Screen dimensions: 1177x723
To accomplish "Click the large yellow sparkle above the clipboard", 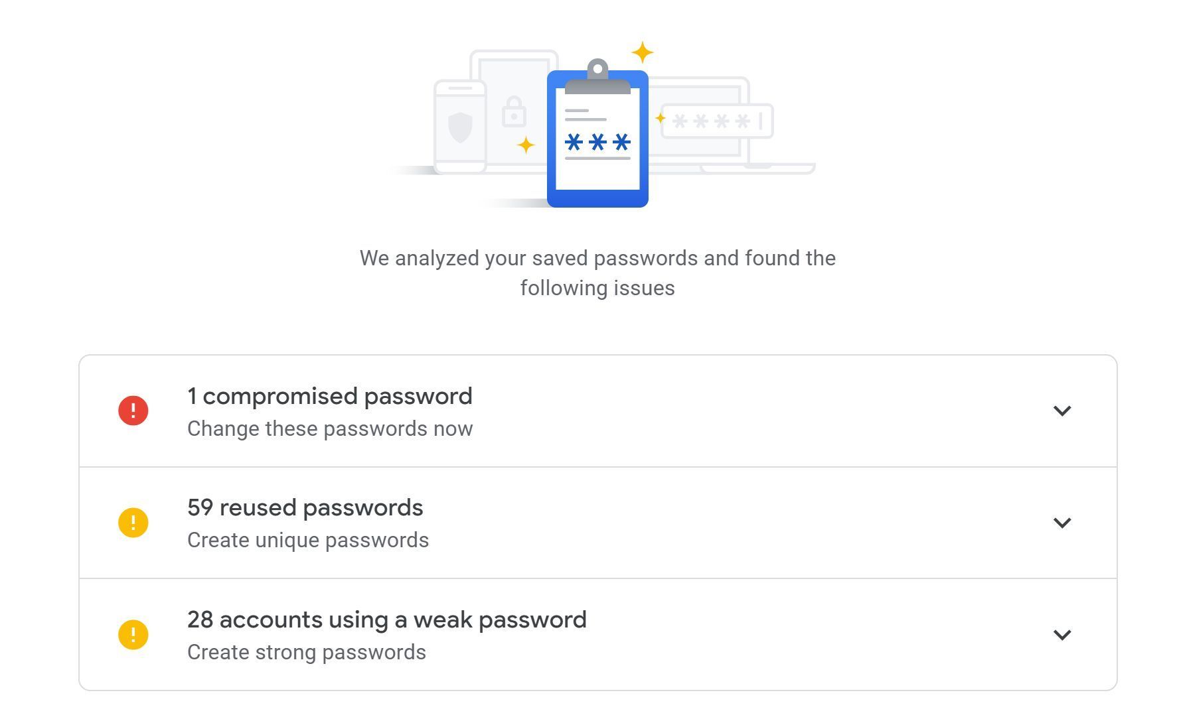I will (642, 52).
